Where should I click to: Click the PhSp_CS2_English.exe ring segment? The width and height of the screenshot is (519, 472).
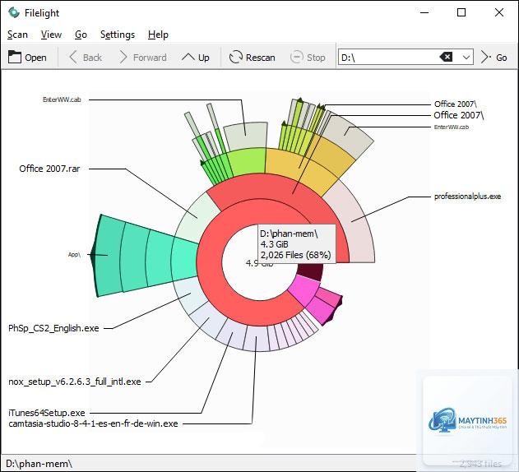pos(189,294)
